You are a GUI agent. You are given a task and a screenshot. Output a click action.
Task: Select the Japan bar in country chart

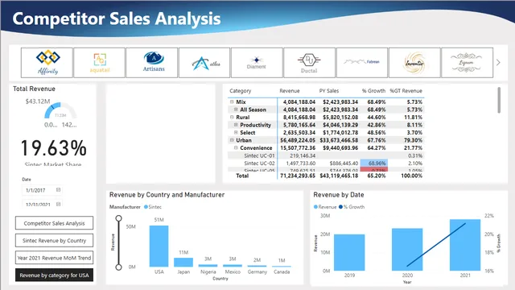pos(183,262)
